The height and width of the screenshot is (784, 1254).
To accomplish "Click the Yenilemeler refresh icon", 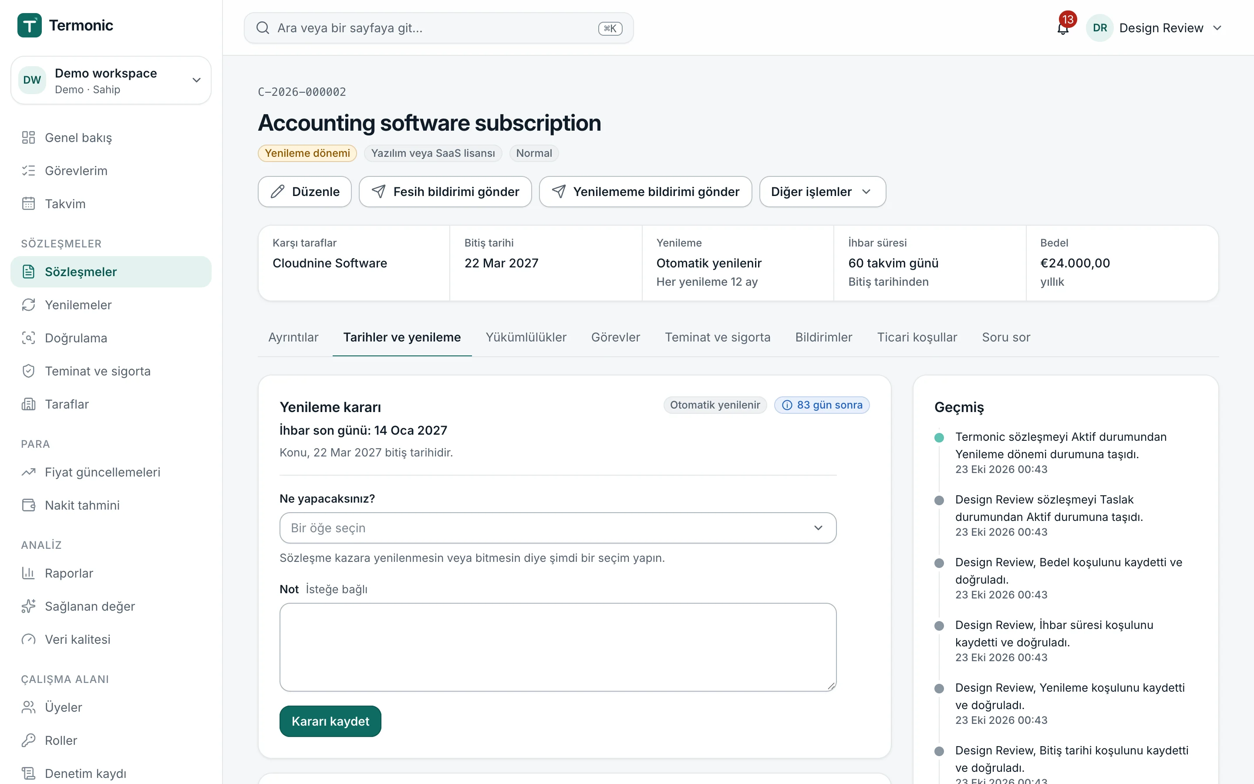I will pos(28,305).
